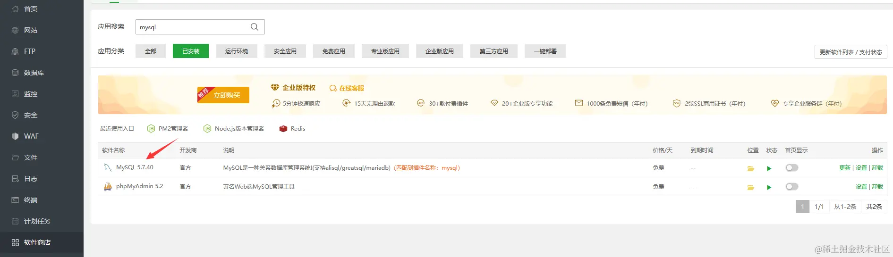The width and height of the screenshot is (893, 257).
Task: Click the phpMyAdmin sailboat icon
Action: (x=108, y=187)
